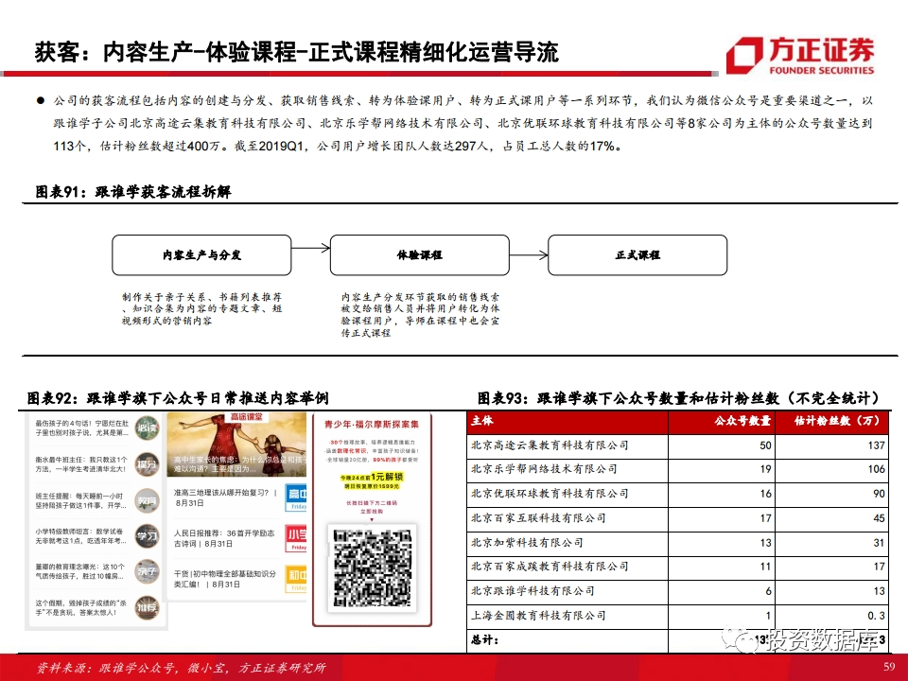This screenshot has height=681, width=908.
Task: Click the round 亲子 icon
Action: click(x=148, y=571)
